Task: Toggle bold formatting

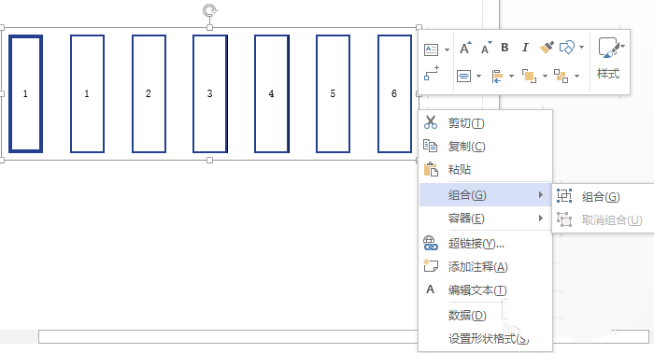Action: (505, 48)
